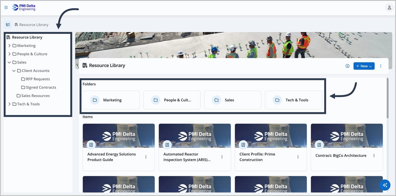
Task: Click Contract: BigCo Architecture title
Action: (x=341, y=156)
